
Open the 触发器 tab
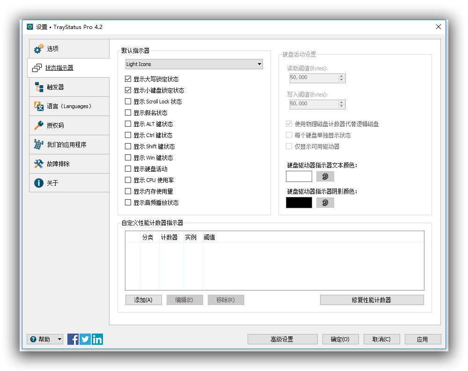(x=69, y=87)
